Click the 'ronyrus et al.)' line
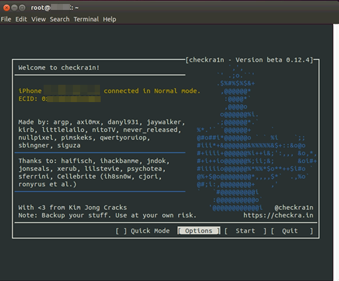Screen dimensions: 339x281 click(x=47, y=184)
